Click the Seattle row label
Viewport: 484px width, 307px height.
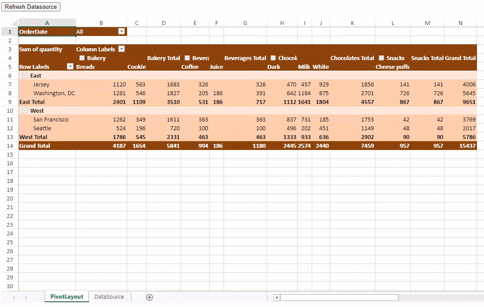coord(42,128)
